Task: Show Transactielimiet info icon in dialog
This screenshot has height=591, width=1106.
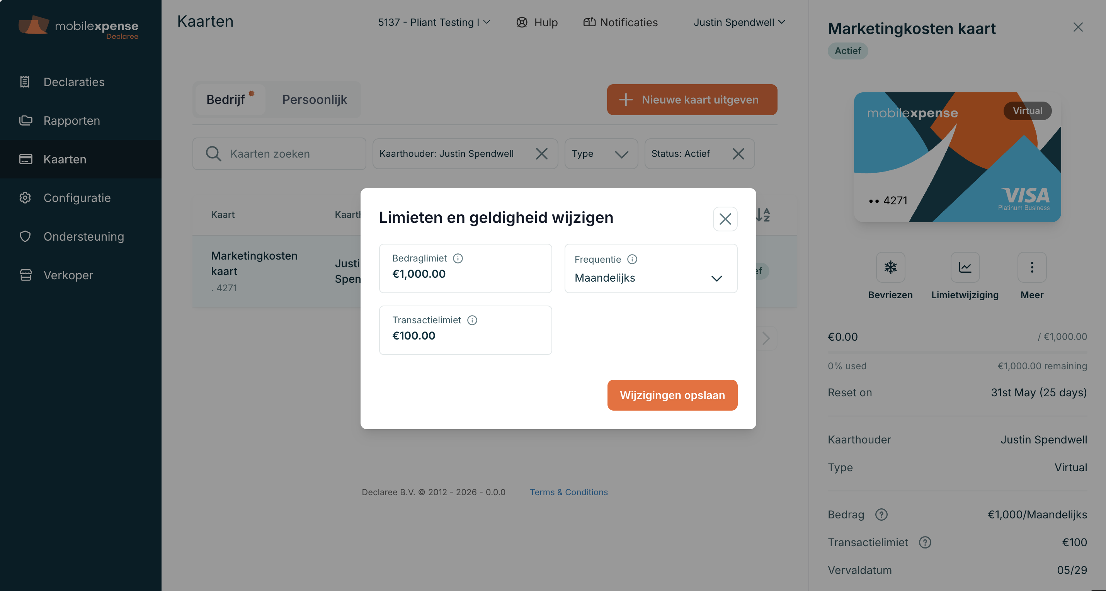Action: (472, 320)
